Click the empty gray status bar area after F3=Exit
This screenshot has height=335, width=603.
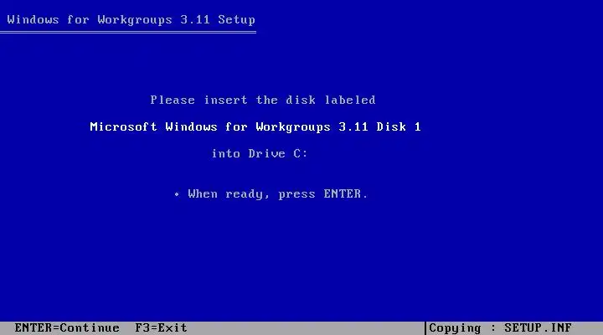306,328
